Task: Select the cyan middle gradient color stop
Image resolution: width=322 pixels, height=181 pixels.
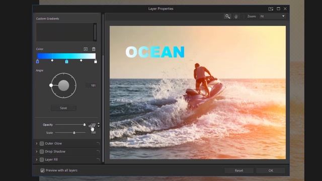Action: point(66,61)
